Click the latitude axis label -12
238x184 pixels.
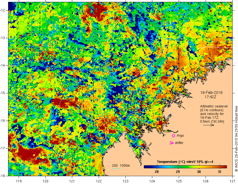tap(3, 10)
